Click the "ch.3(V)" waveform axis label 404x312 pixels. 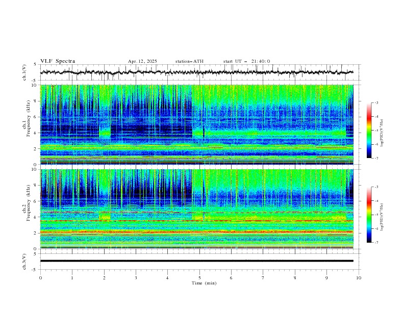(x=24, y=262)
